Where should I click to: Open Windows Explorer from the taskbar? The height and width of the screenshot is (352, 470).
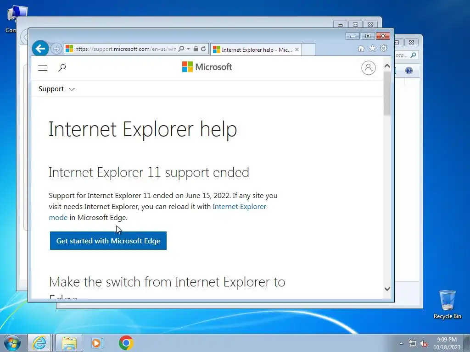point(69,343)
